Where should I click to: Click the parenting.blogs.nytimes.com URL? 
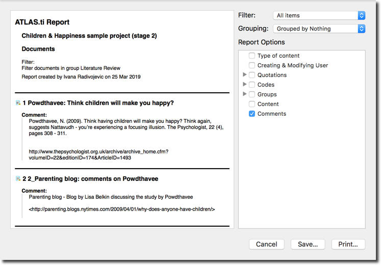122,209
